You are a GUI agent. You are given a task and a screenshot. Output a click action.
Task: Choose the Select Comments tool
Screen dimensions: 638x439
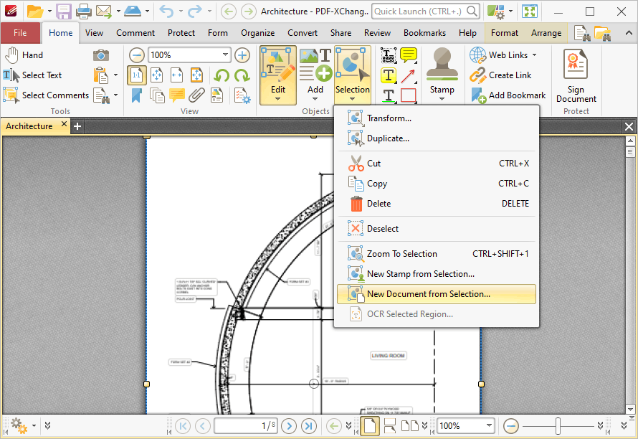(x=46, y=95)
